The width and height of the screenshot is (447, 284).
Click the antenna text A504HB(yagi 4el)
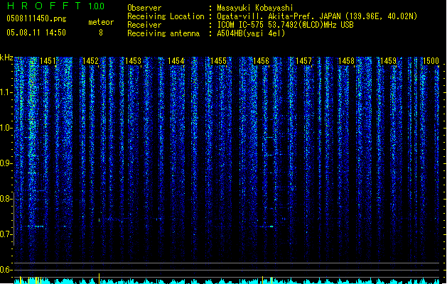coord(251,33)
